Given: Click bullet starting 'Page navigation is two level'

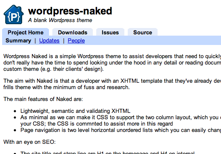Looking at the screenshot, I should click(121, 130).
